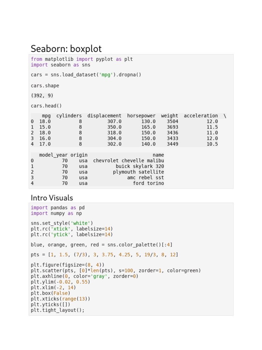The width and height of the screenshot is (262, 350).
Task: Click the "acceleration" column header
Action: [x=201, y=116]
